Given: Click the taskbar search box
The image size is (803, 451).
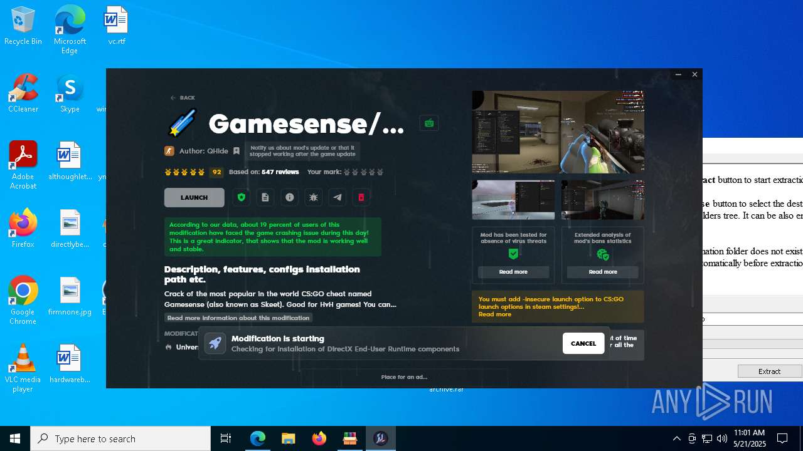Looking at the screenshot, I should click(x=120, y=438).
